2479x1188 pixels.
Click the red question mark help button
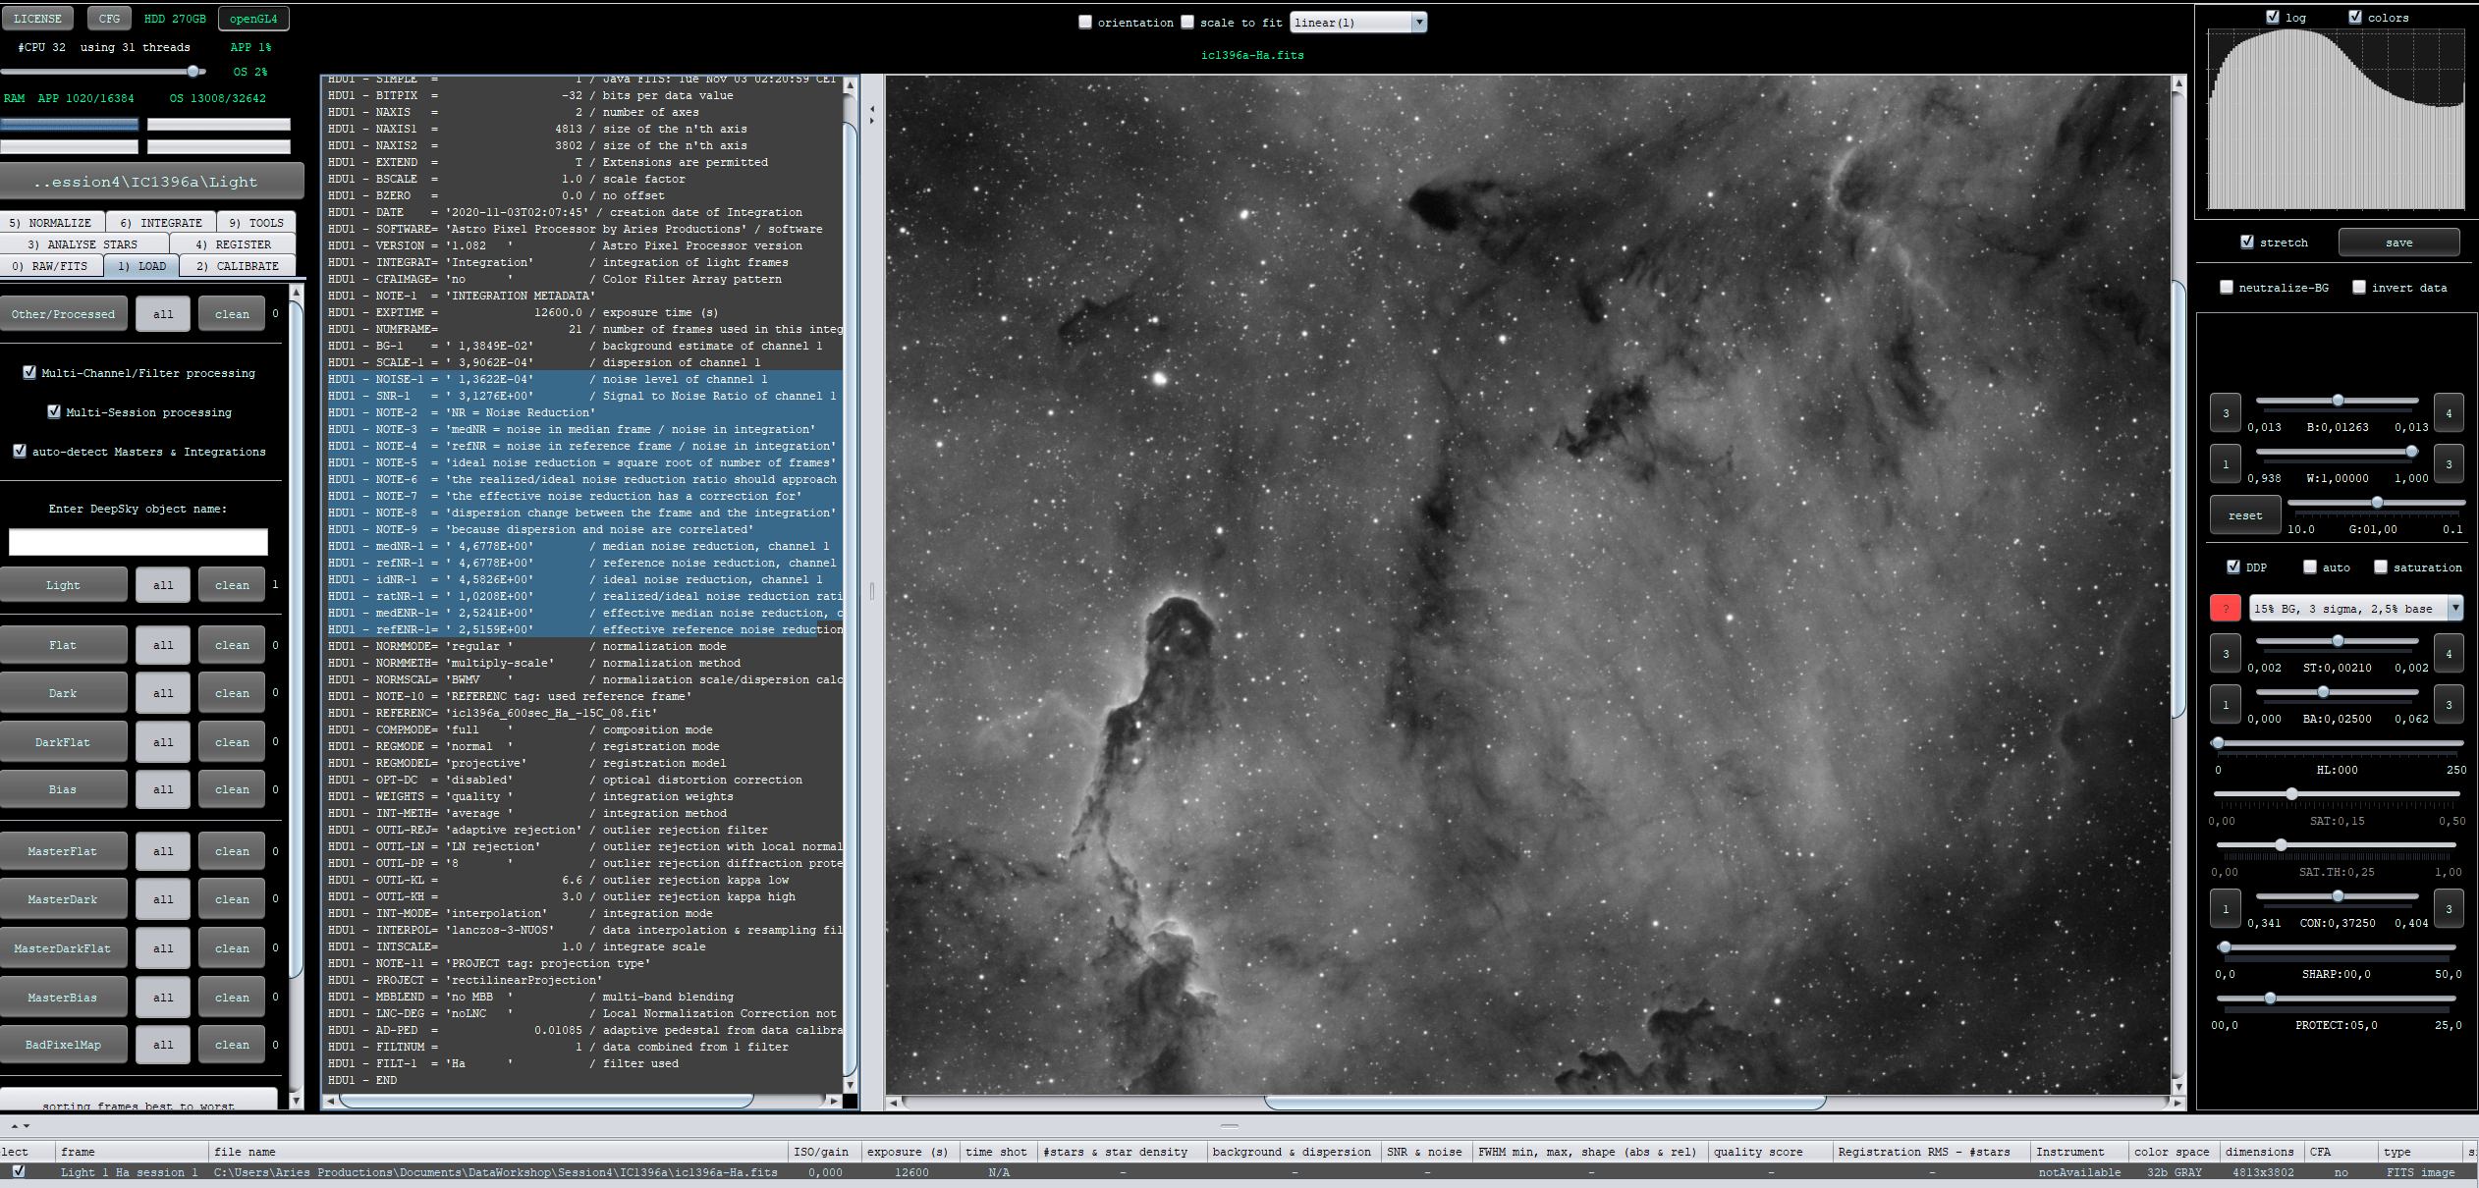(2225, 609)
